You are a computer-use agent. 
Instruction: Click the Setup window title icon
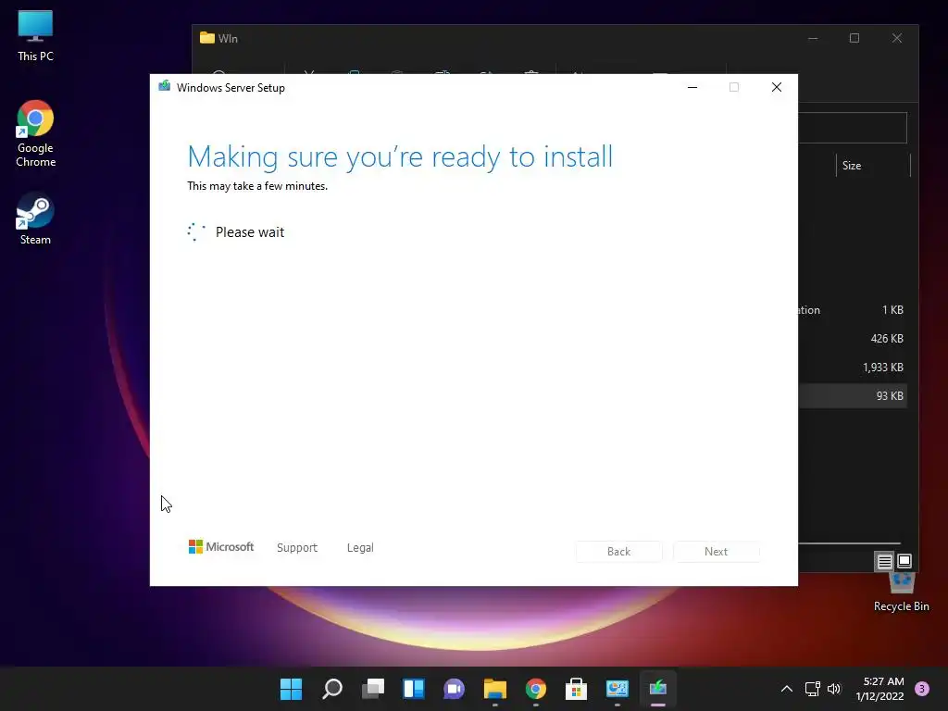(165, 87)
